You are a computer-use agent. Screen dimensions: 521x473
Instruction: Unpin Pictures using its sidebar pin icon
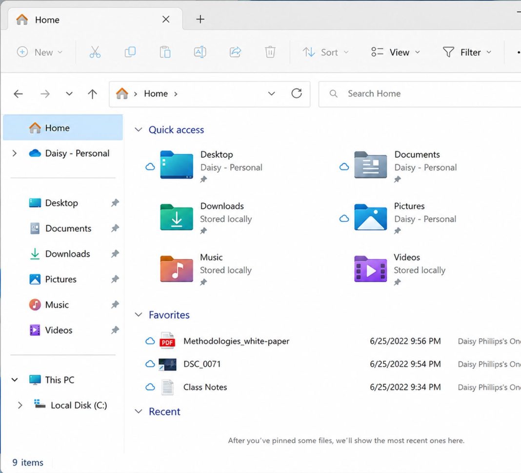pos(115,279)
